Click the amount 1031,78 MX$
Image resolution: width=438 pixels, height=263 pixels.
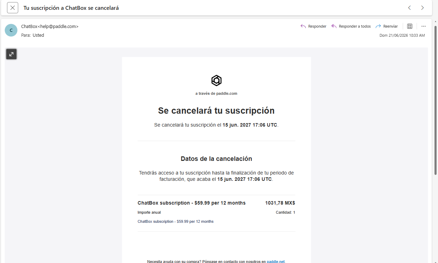(280, 203)
